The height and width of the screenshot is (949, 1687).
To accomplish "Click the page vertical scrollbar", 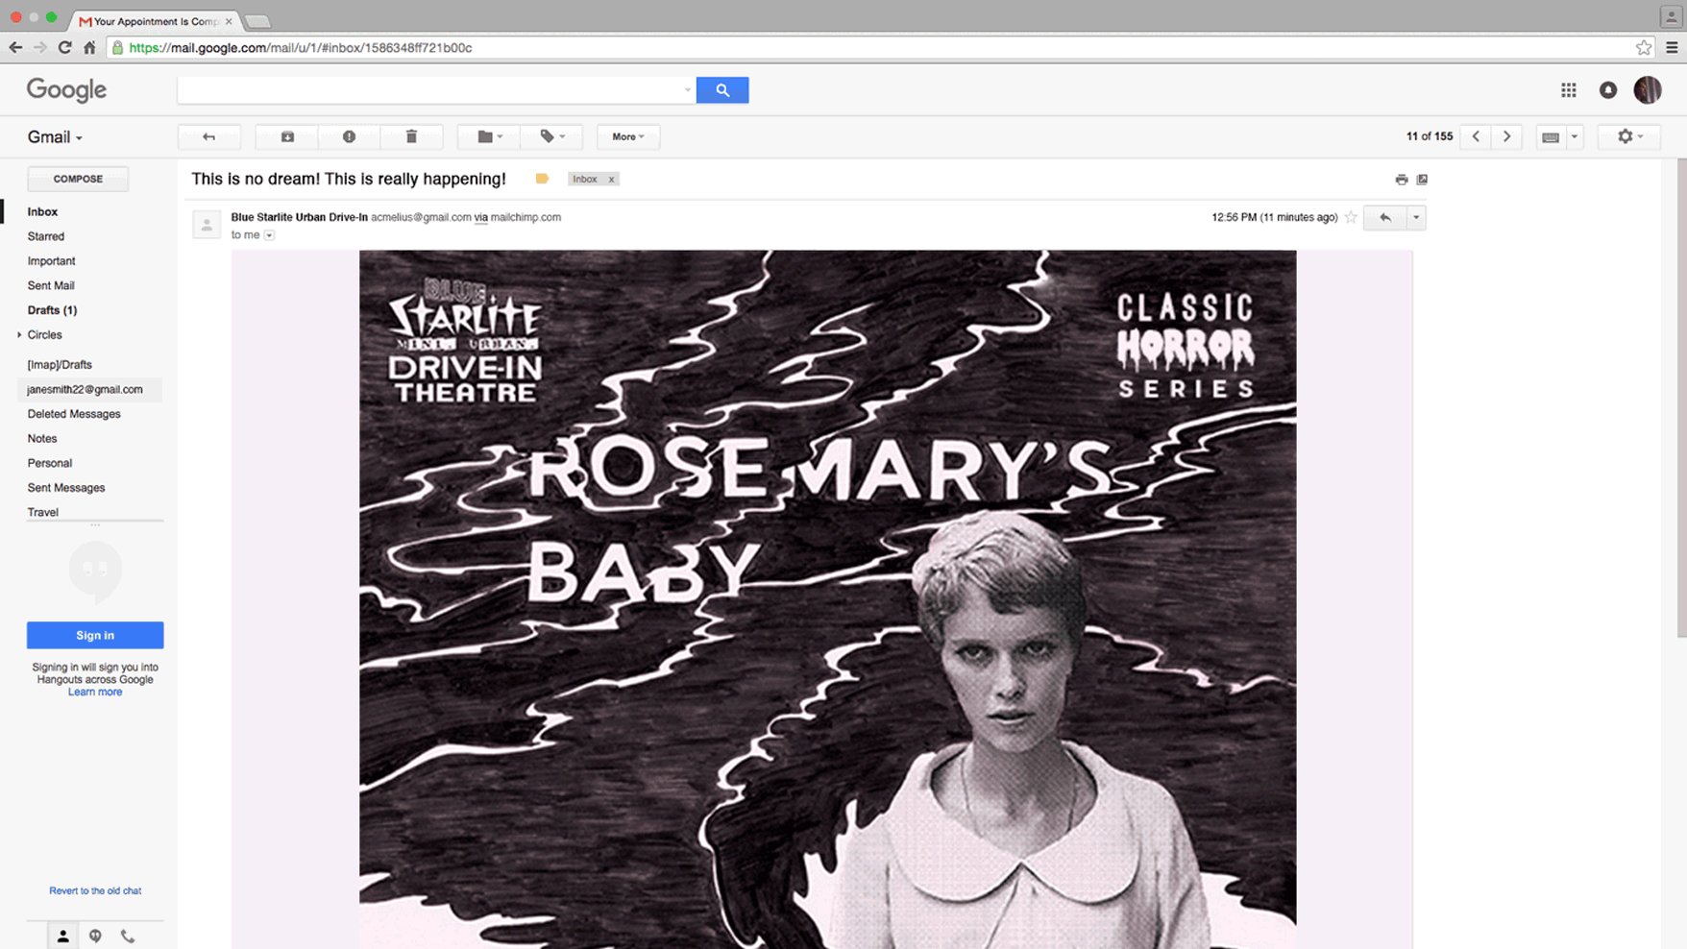I will (x=1681, y=398).
